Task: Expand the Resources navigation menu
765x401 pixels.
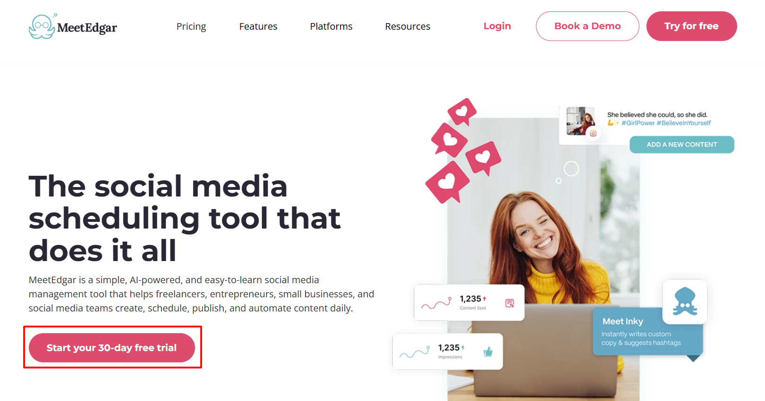Action: pyautogui.click(x=408, y=26)
